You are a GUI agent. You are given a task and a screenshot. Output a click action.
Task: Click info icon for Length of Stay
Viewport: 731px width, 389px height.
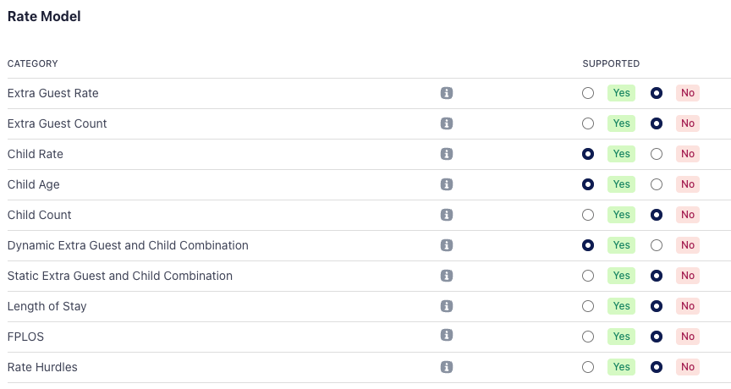(x=447, y=306)
